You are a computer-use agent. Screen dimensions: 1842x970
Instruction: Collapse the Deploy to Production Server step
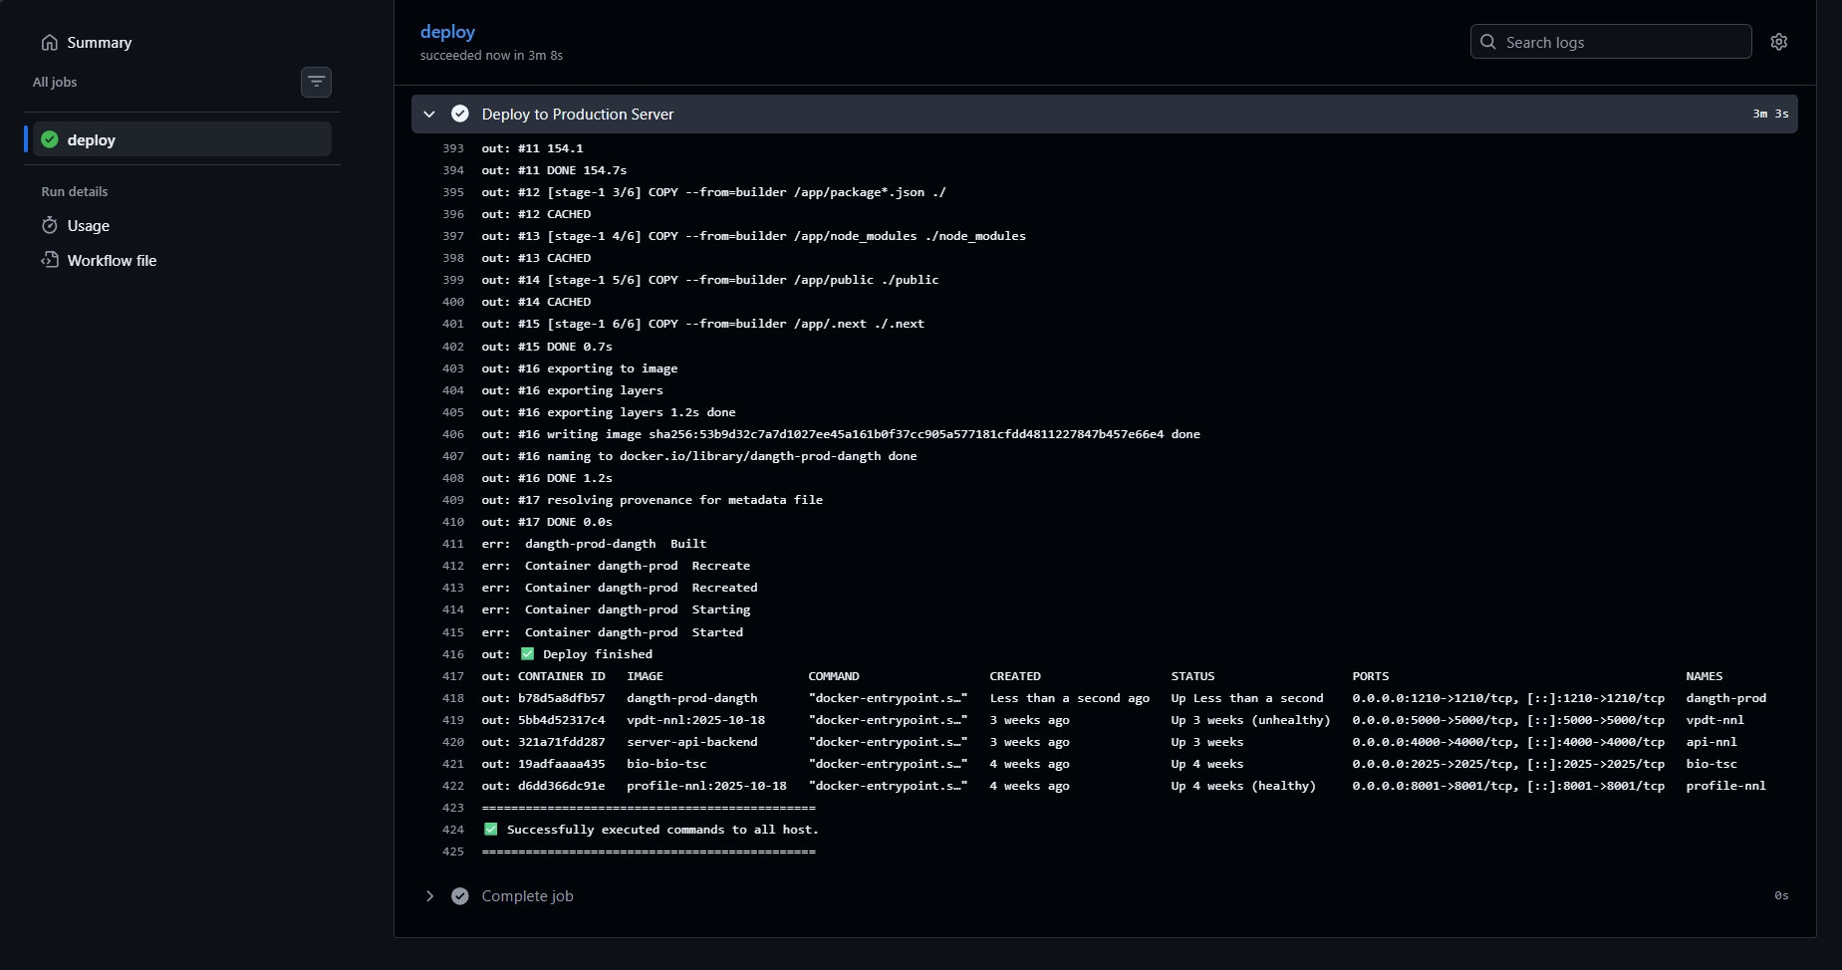click(x=429, y=114)
